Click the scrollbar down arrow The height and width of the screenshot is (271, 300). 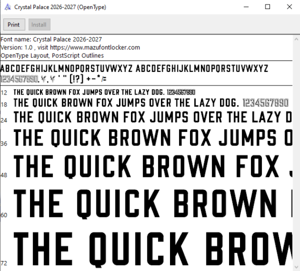tap(296, 267)
